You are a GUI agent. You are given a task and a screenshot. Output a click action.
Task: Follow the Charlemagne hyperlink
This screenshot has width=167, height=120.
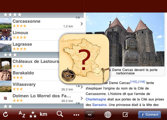pyautogui.click(x=96, y=99)
